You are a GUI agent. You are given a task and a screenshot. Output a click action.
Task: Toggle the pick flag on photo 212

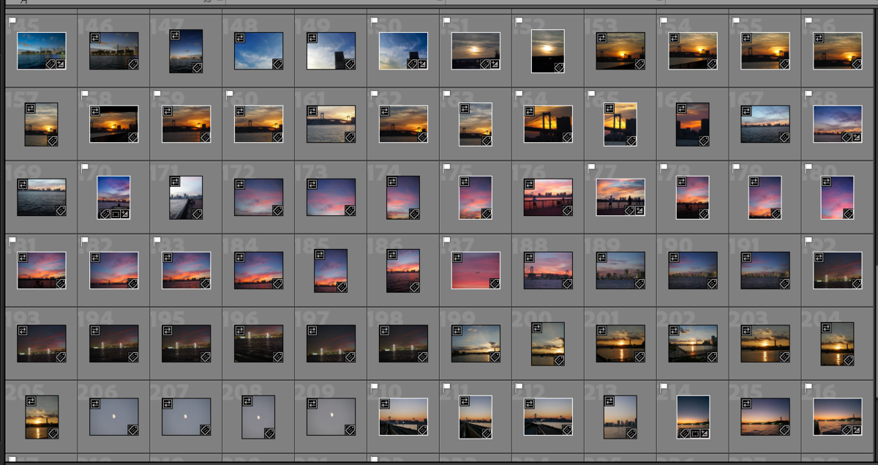(x=519, y=387)
